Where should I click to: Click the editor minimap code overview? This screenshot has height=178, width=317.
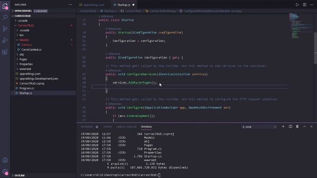click(301, 26)
